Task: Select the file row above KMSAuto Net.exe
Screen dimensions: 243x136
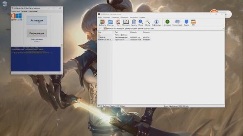Action: (124, 37)
